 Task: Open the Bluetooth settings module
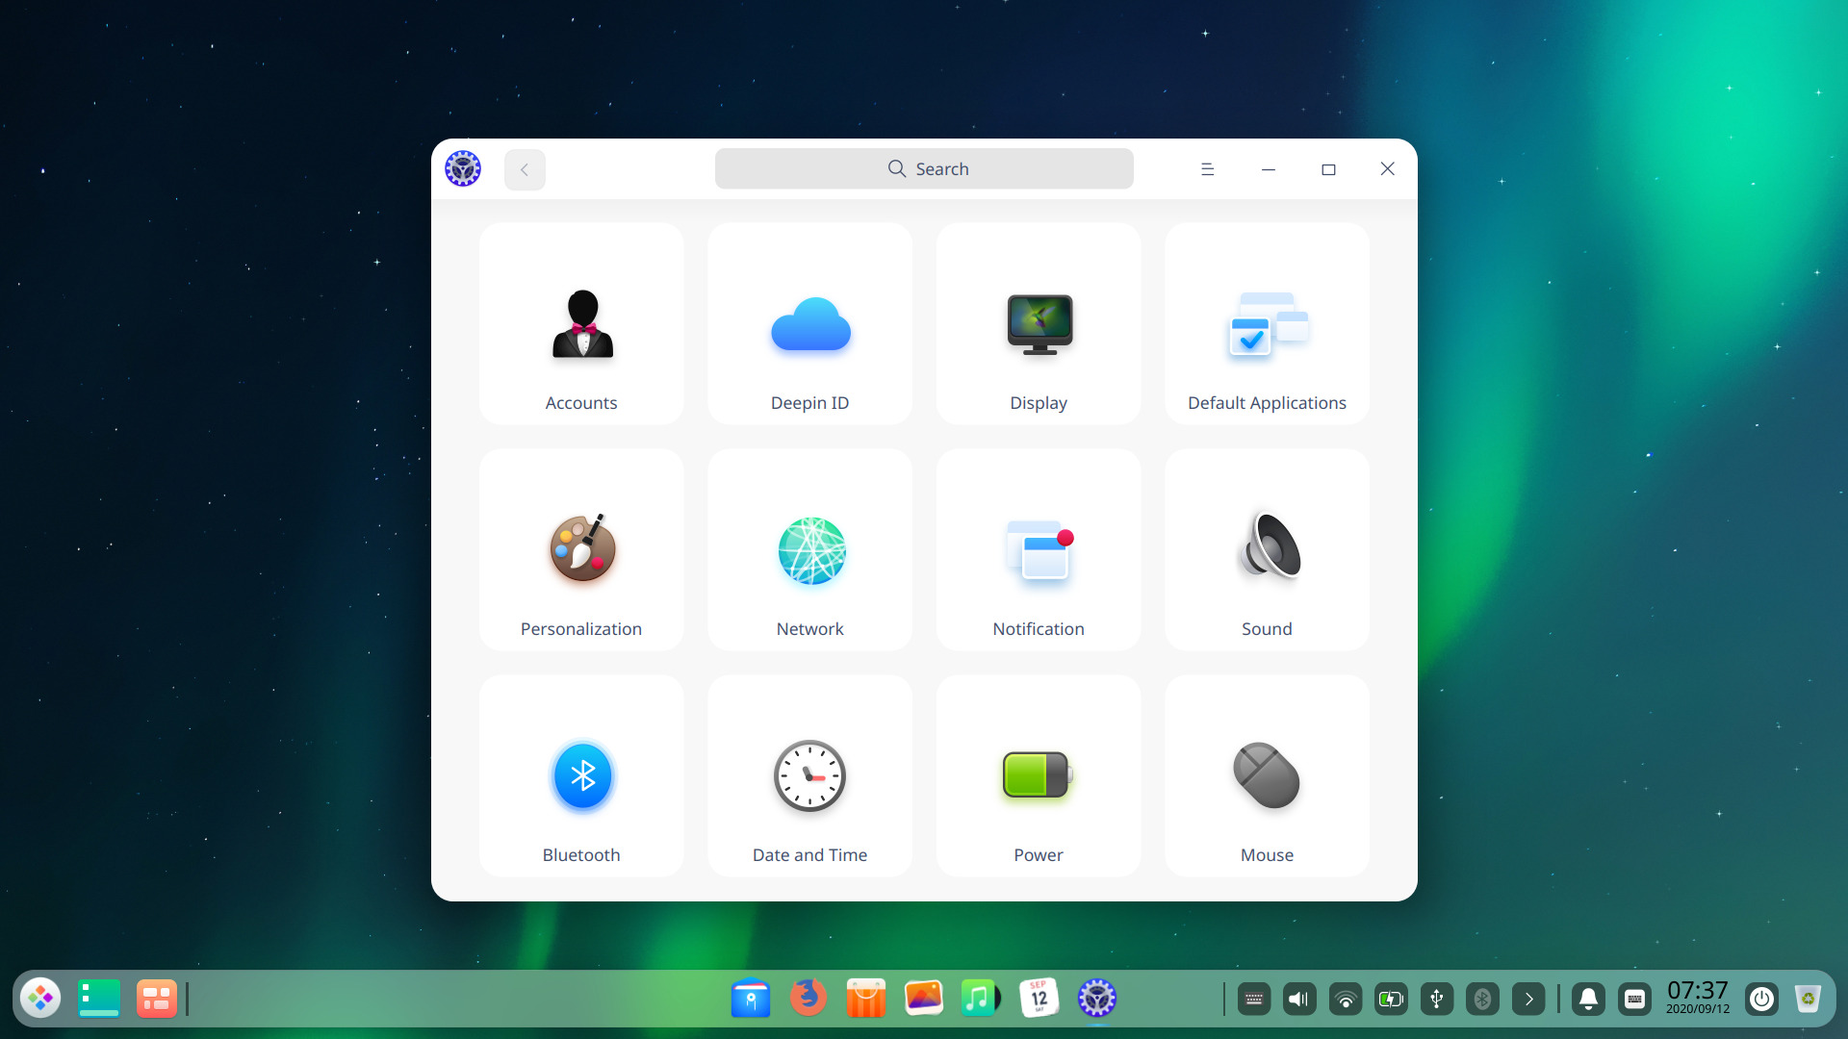pyautogui.click(x=580, y=775)
